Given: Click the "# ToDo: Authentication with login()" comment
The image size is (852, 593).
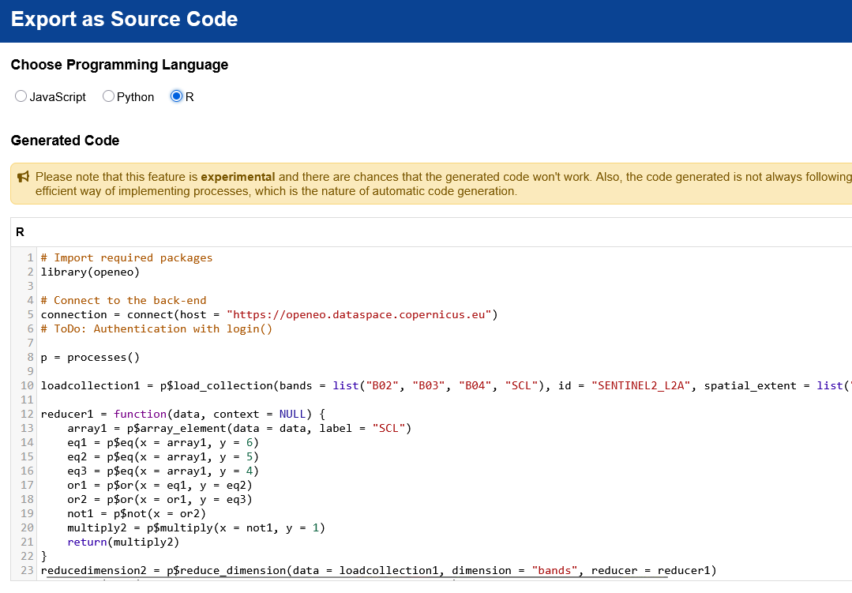Looking at the screenshot, I should coord(156,328).
